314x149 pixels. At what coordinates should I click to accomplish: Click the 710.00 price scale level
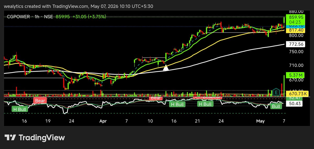click(x=296, y=65)
